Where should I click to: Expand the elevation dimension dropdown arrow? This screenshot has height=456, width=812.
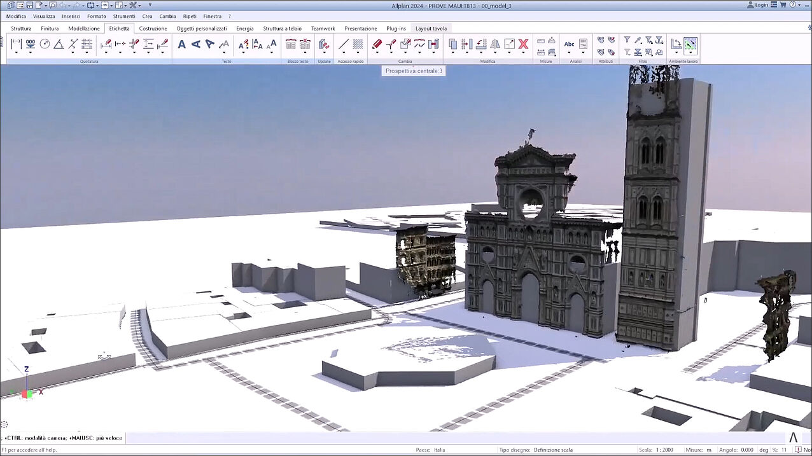tap(30, 53)
